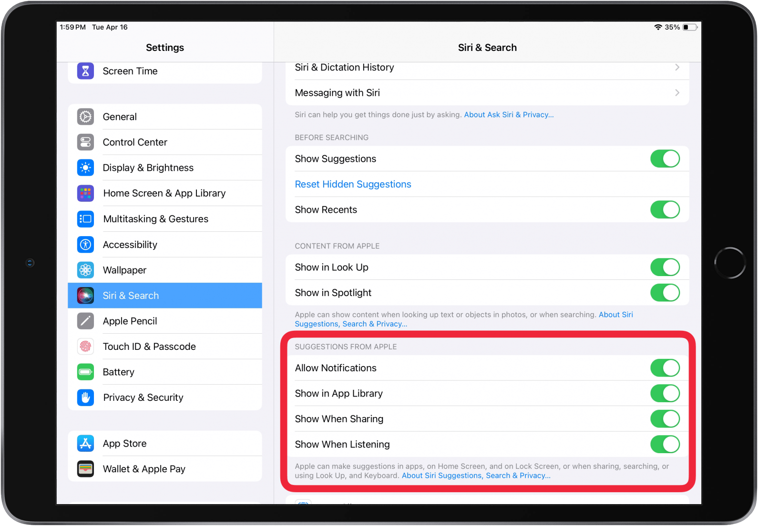Image resolution: width=758 pixels, height=526 pixels.
Task: Tap the Screen Time hourglass icon
Action: pos(85,71)
